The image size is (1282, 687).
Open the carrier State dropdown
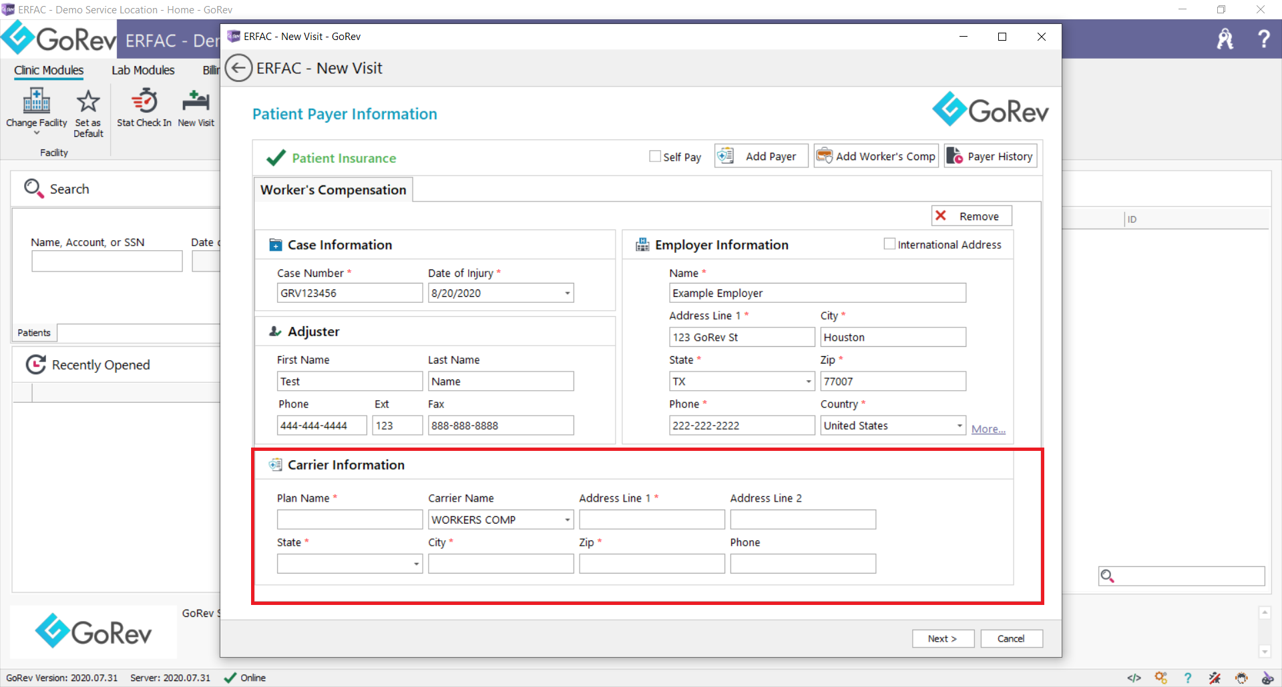click(x=417, y=564)
